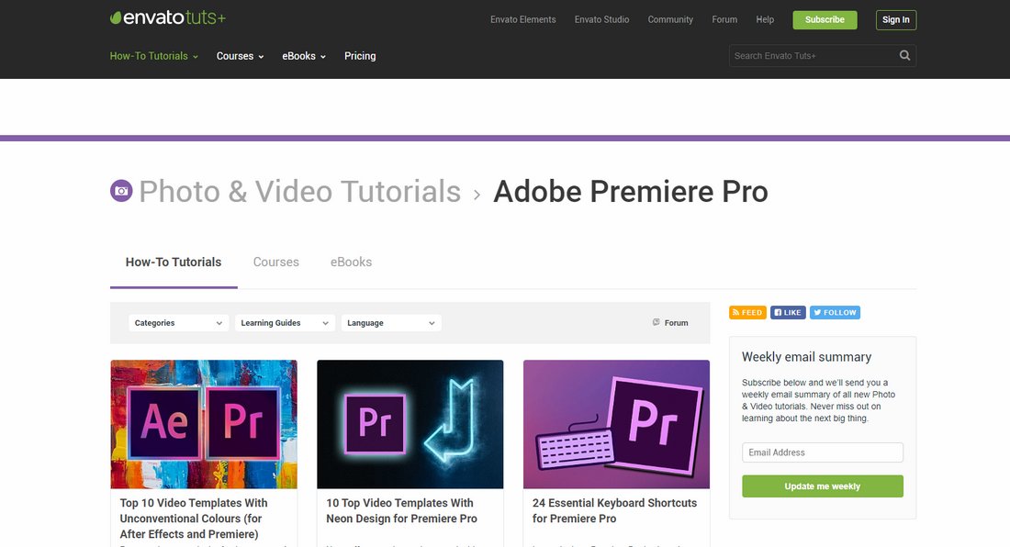Click the 'Weekly email summary' heading

pos(806,356)
